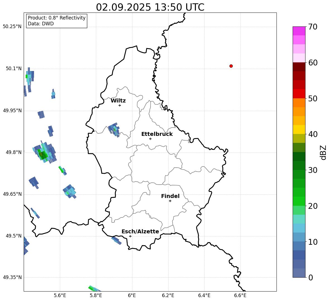
Task: Pick the dark red swatch below 60
Action: tap(299, 67)
